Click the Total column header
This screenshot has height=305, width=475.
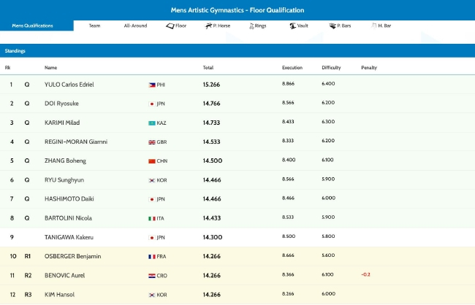coord(208,68)
